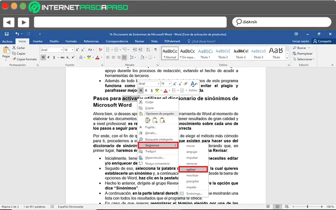Click the Undo arrow icon

point(17,34)
